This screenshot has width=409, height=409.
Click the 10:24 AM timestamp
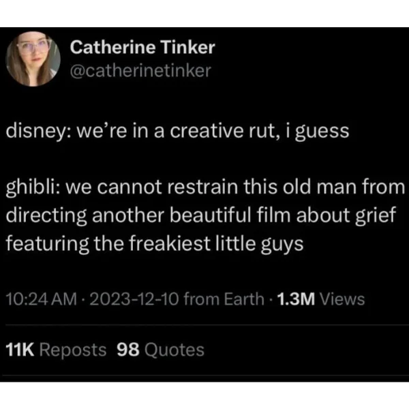[42, 299]
